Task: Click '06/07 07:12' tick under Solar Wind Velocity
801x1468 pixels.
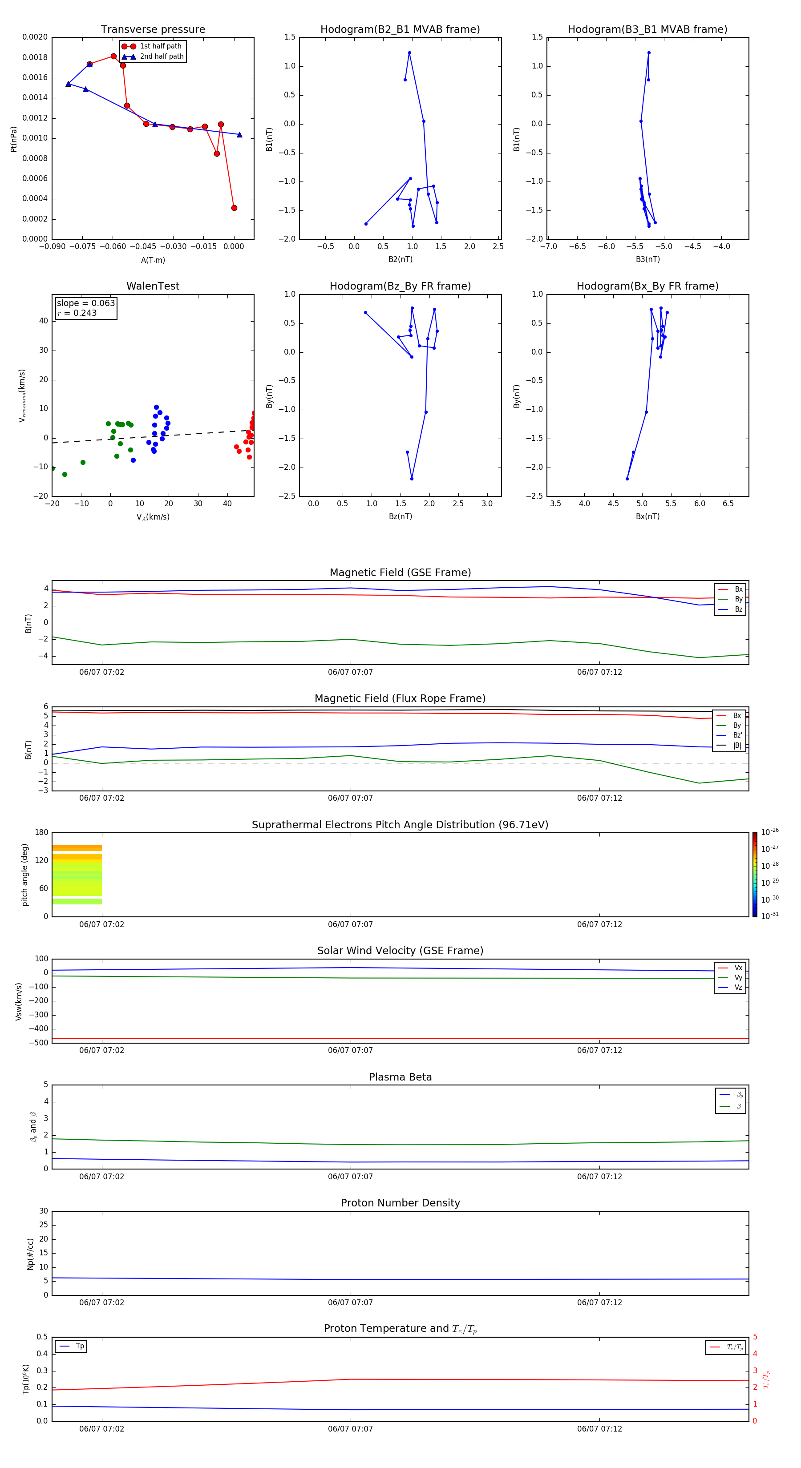Action: (x=599, y=1050)
